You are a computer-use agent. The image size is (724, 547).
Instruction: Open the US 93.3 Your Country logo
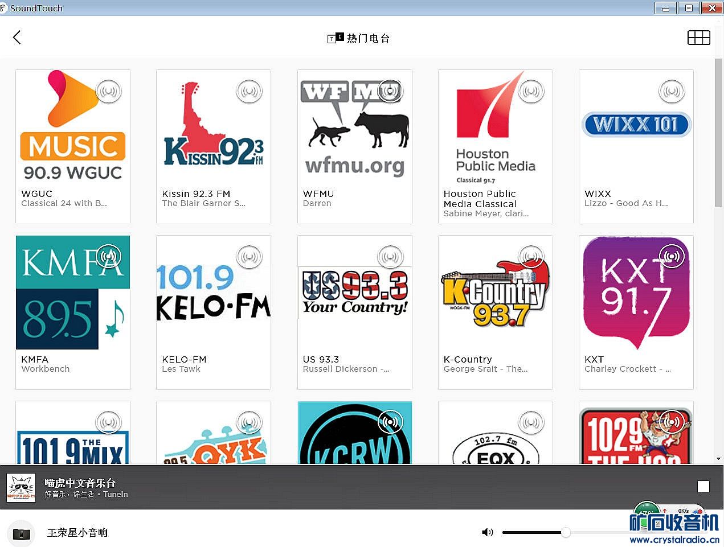[354, 293]
